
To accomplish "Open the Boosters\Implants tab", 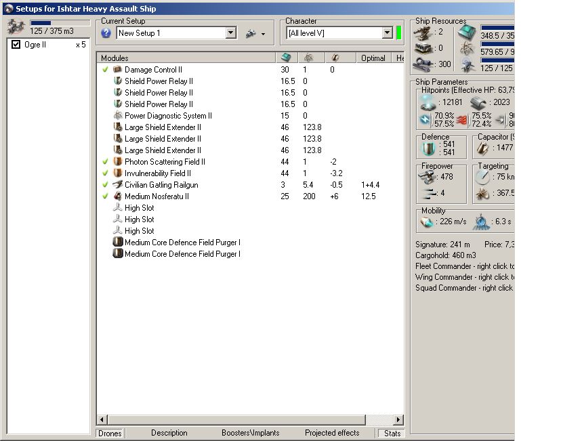I will [251, 433].
